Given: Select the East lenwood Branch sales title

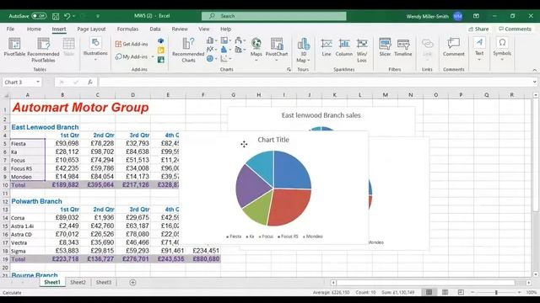Looking at the screenshot, I should (x=321, y=115).
